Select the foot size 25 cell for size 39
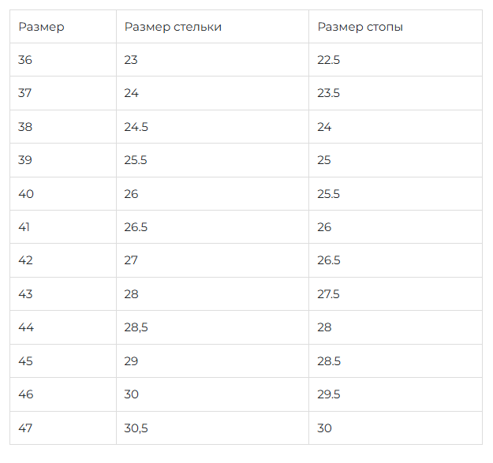Image resolution: width=493 pixels, height=463 pixels. click(x=325, y=160)
